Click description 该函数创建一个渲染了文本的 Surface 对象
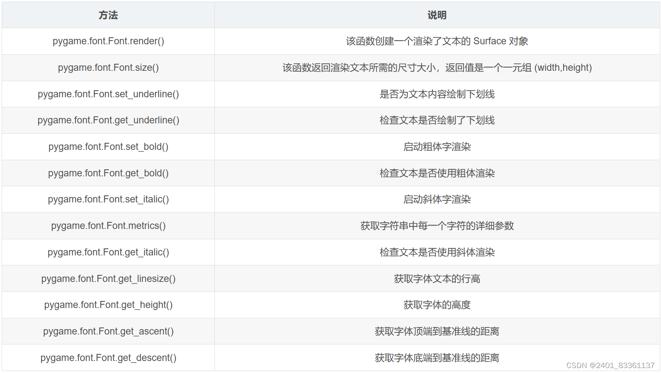This screenshot has width=661, height=373. pos(437,41)
